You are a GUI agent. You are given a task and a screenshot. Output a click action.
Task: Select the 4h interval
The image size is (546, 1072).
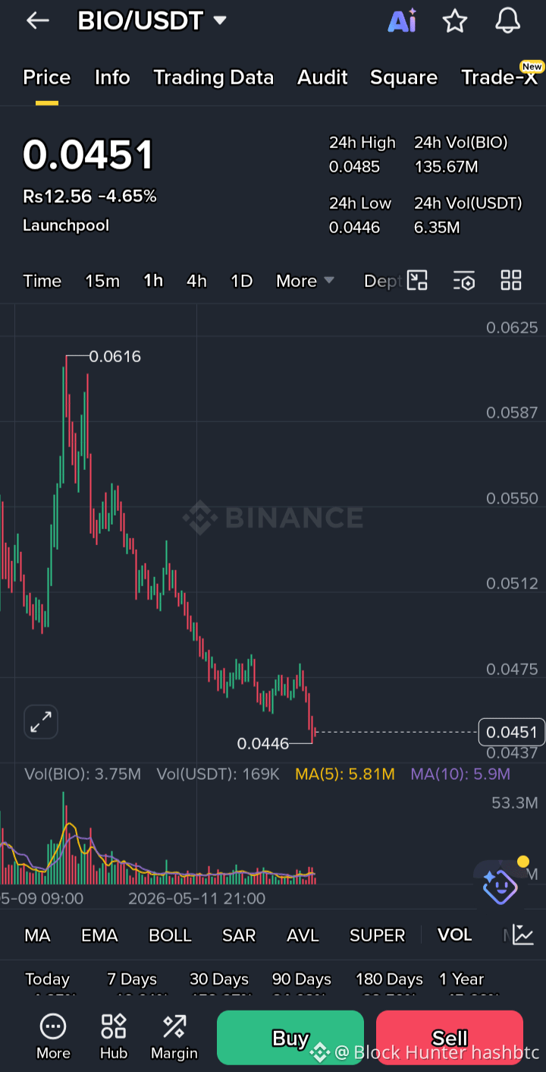coord(196,281)
